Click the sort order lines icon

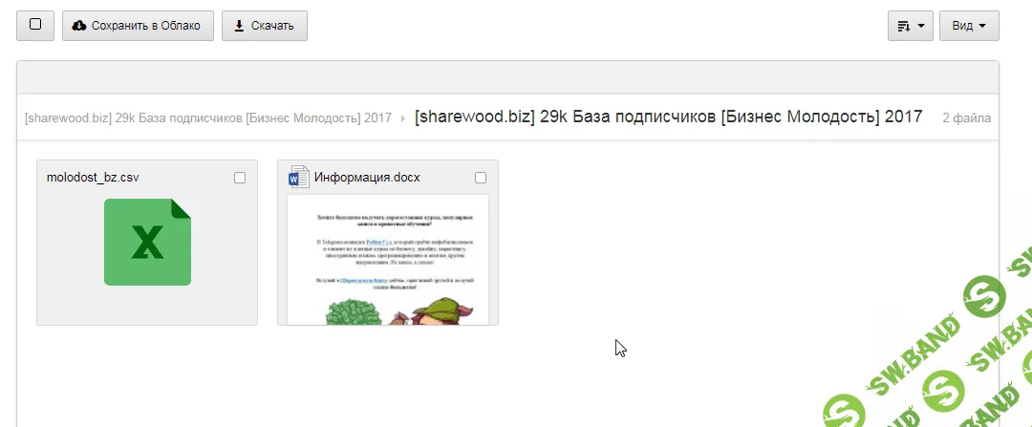(903, 26)
